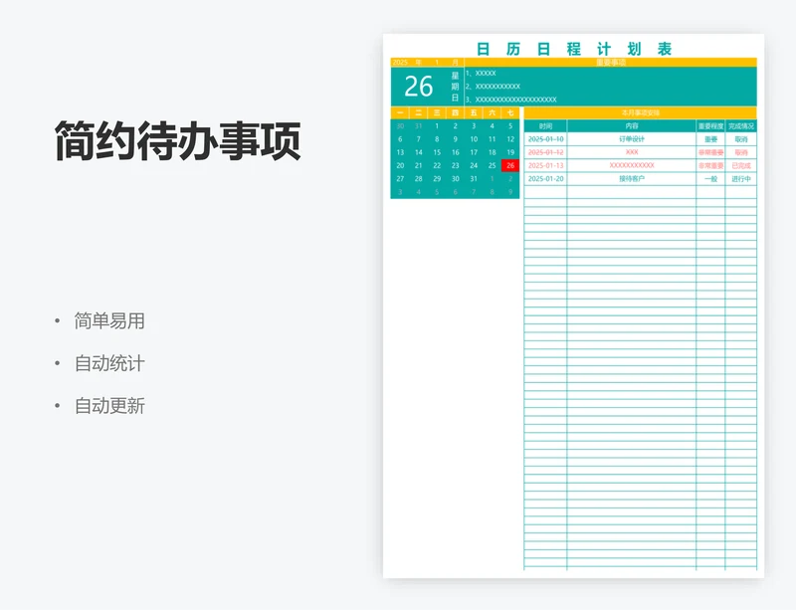
Task: Click calendar date 31 in fifth row
Action: coord(474,179)
